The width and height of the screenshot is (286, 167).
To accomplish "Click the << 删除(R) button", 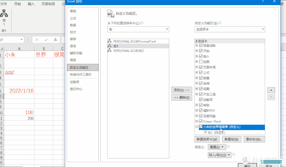I will 182,98.
